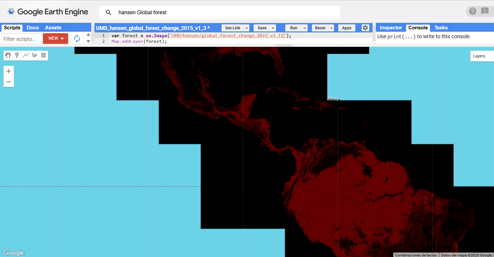Click the scripts panel down arrow
Screen dimensions: 494x257
[x=88, y=41]
